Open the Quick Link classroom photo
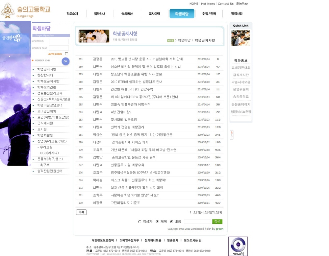Image resolution: width=329 pixels, height=256 pixels. click(x=240, y=38)
